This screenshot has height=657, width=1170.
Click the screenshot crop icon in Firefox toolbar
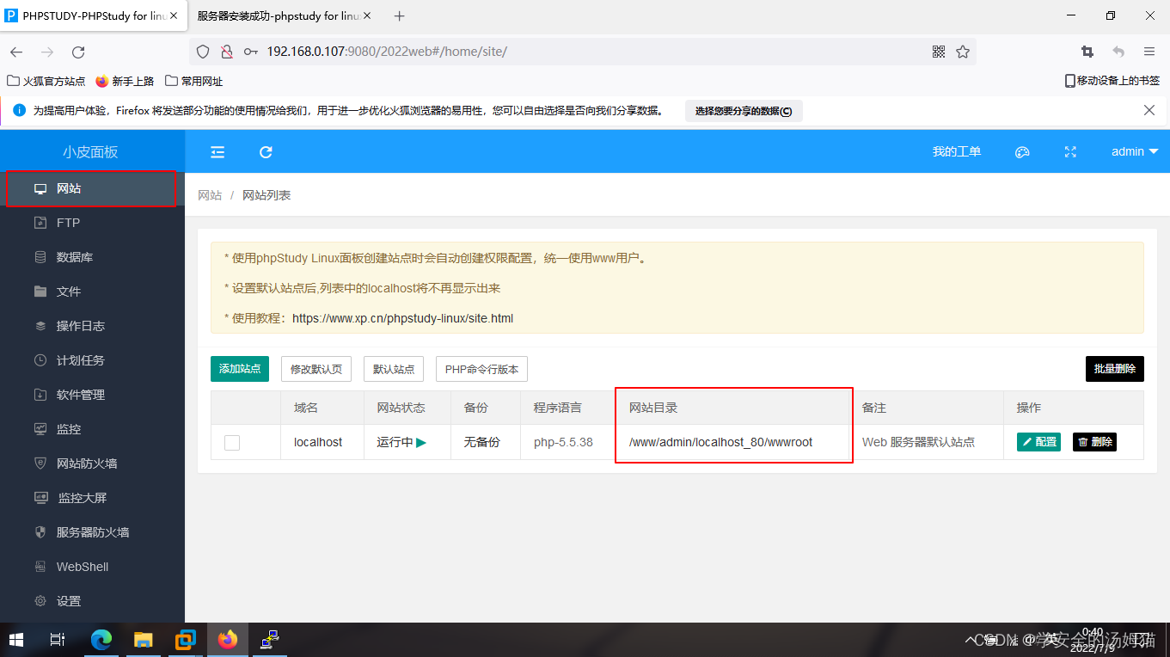(x=1087, y=52)
